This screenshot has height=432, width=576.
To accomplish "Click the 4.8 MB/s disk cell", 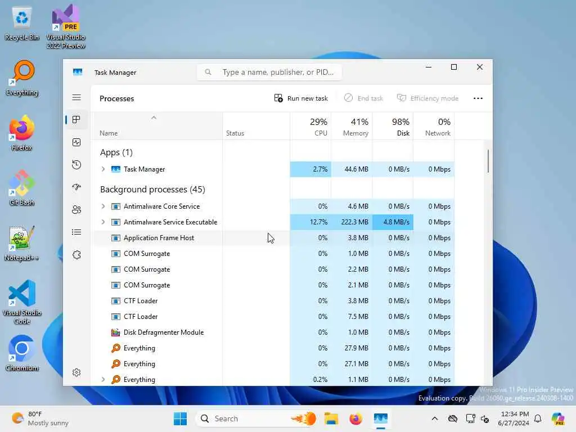I will (393, 222).
